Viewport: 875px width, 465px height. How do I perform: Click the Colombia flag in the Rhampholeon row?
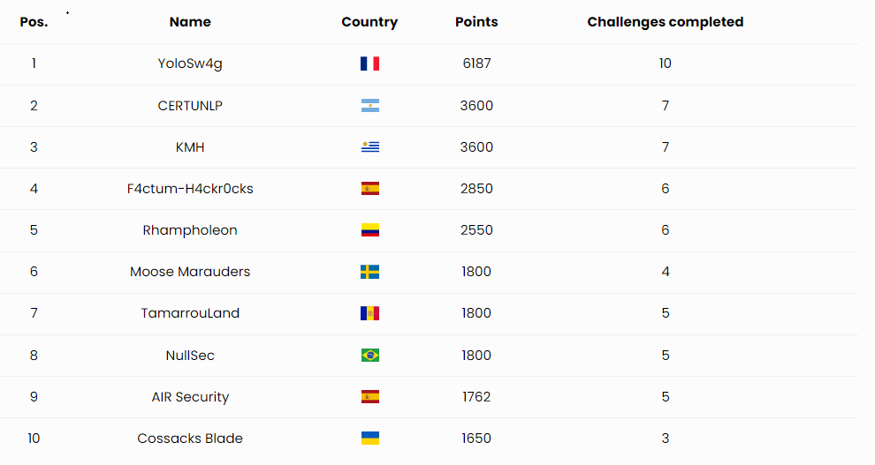tap(369, 230)
